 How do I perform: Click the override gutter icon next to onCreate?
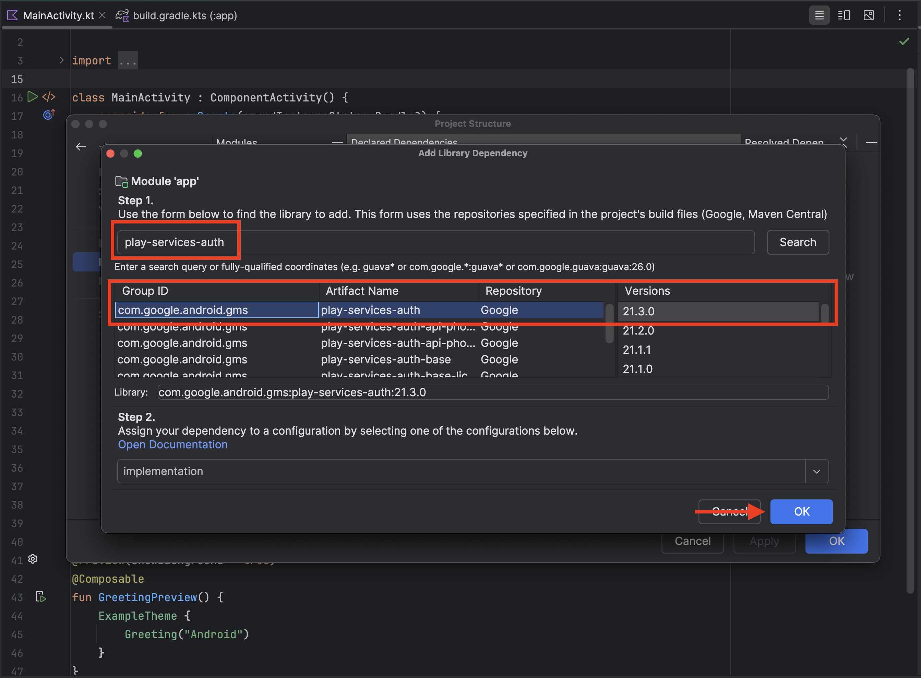48,115
